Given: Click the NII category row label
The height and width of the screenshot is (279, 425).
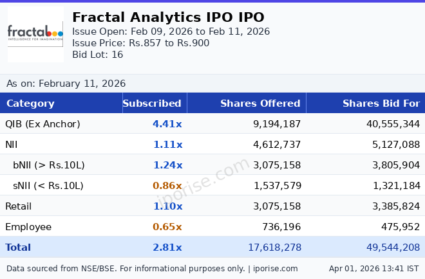Looking at the screenshot, I should (x=11, y=145).
